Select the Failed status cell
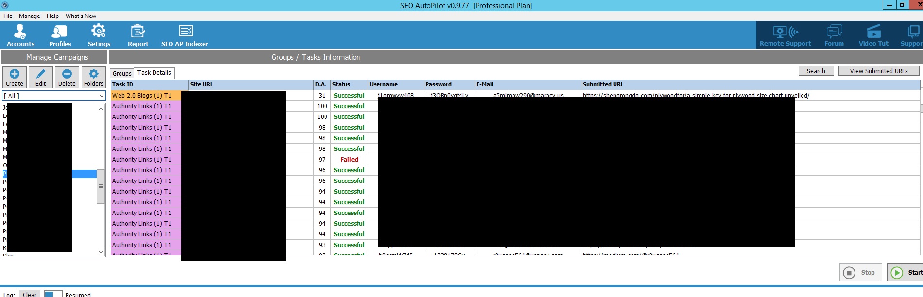923x297 pixels. coord(349,160)
